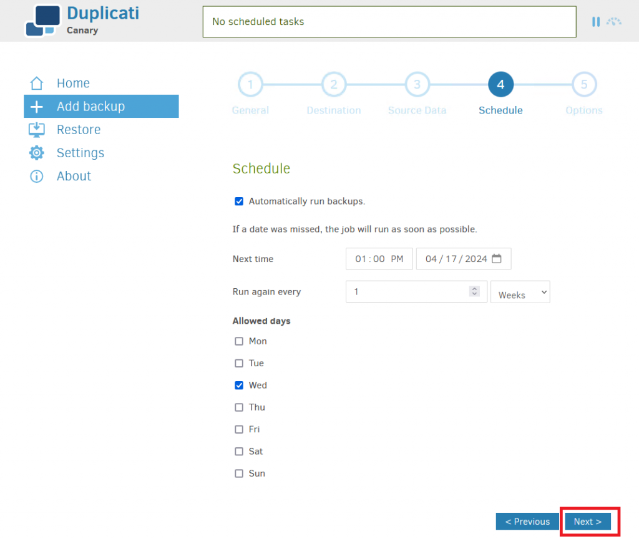Click the Restore download icon
Screen dimensions: 639x539
click(x=37, y=130)
